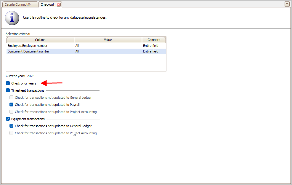The height and width of the screenshot is (185, 292).
Task: Disable timesheet check for transactions not updated to Payroll
Action: pos(11,105)
